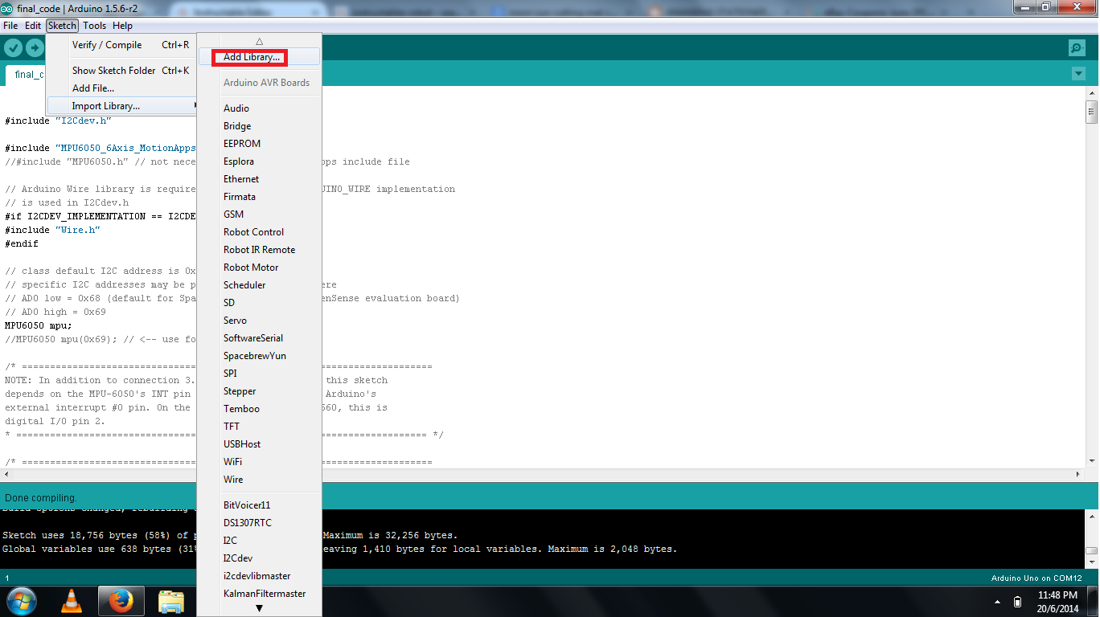Viewport: 1100px width, 617px height.
Task: Import the EEPROM library
Action: 259,144
